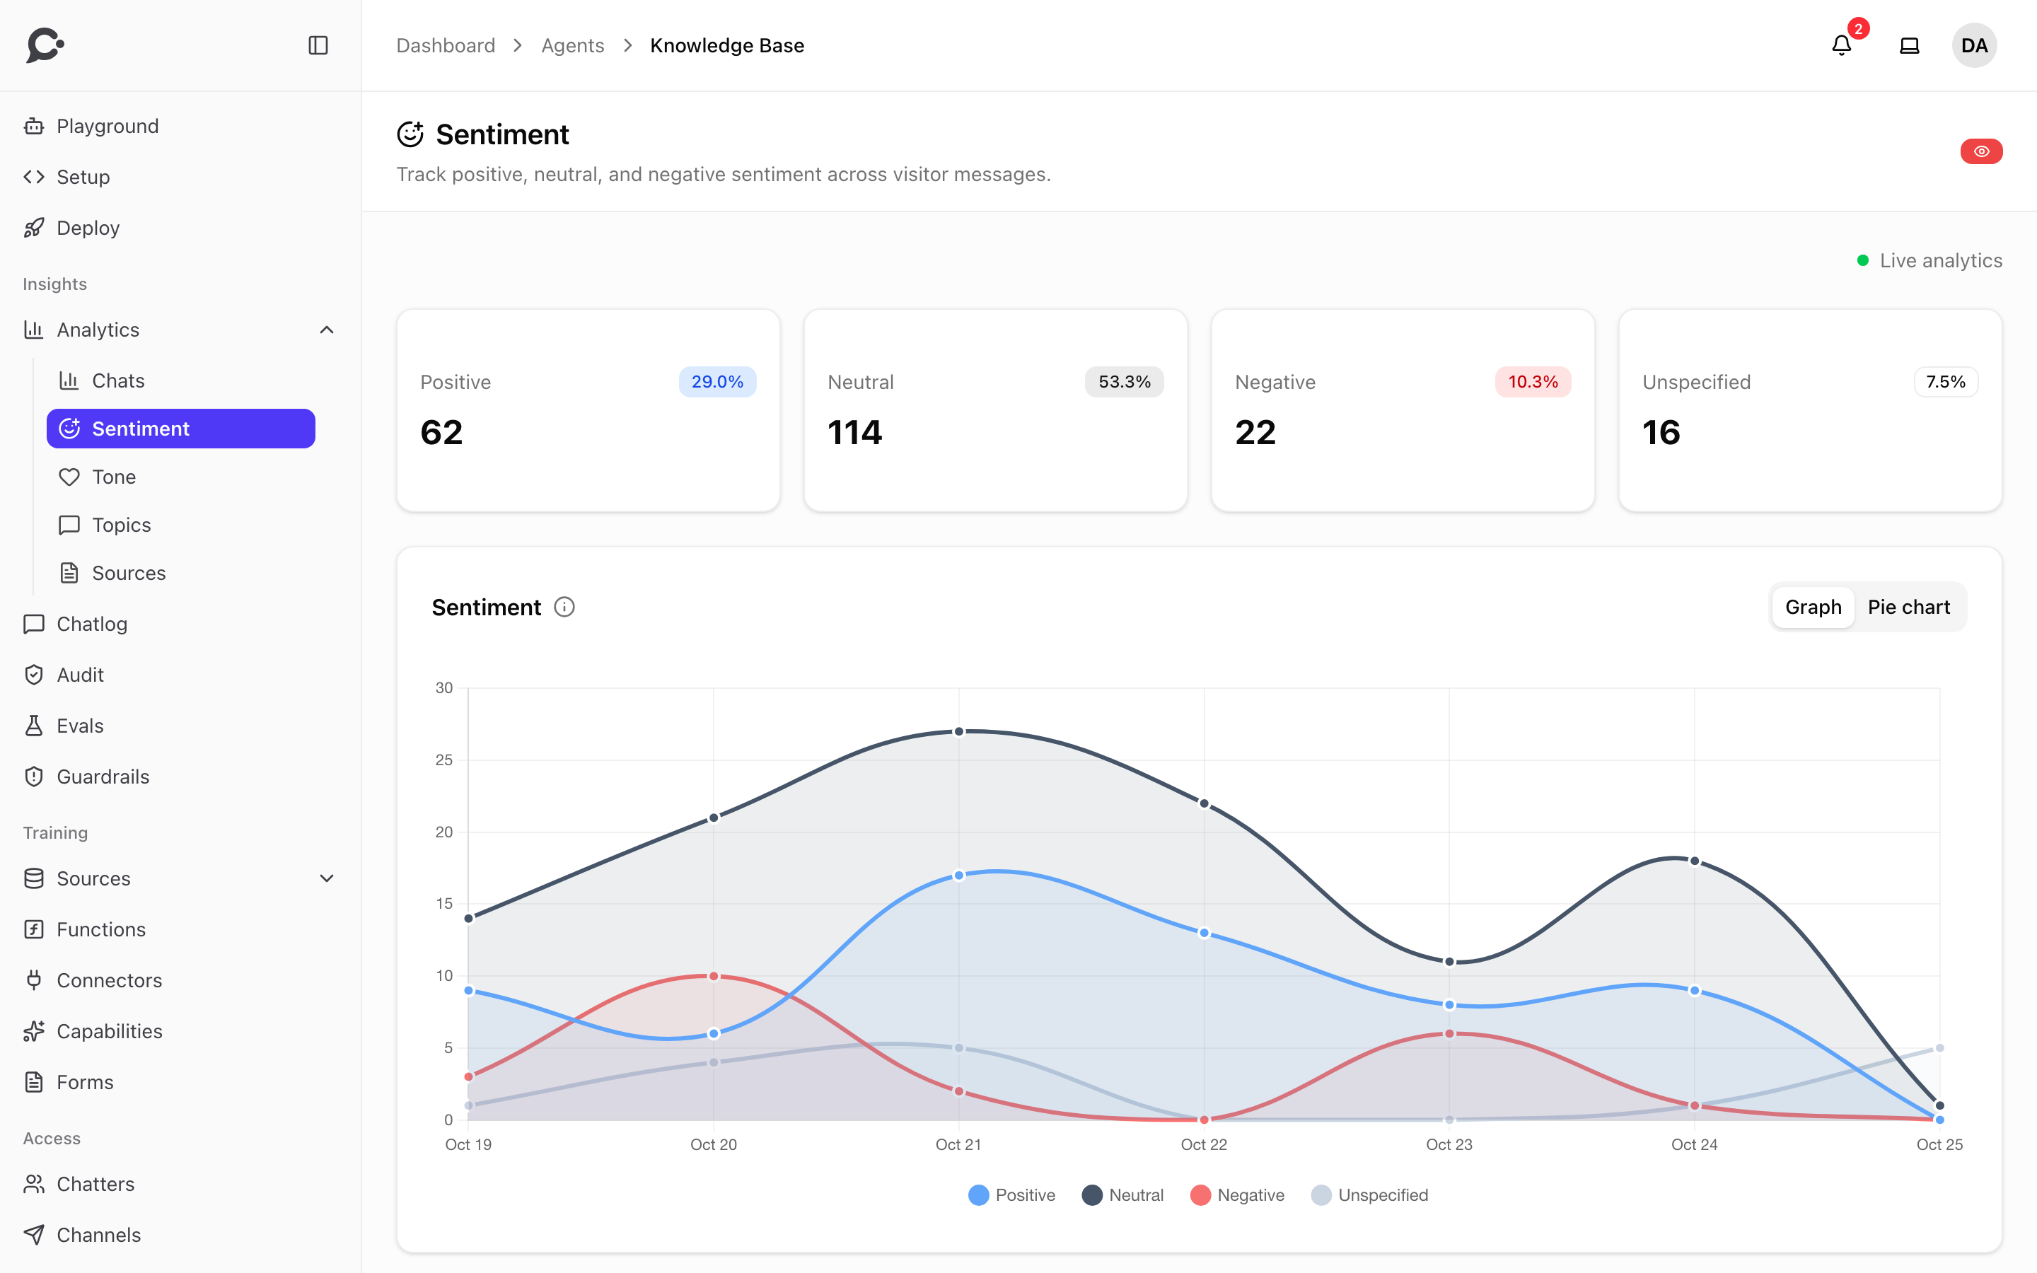Select Sentiment in the Analytics submenu
2037x1273 pixels.
coord(181,429)
